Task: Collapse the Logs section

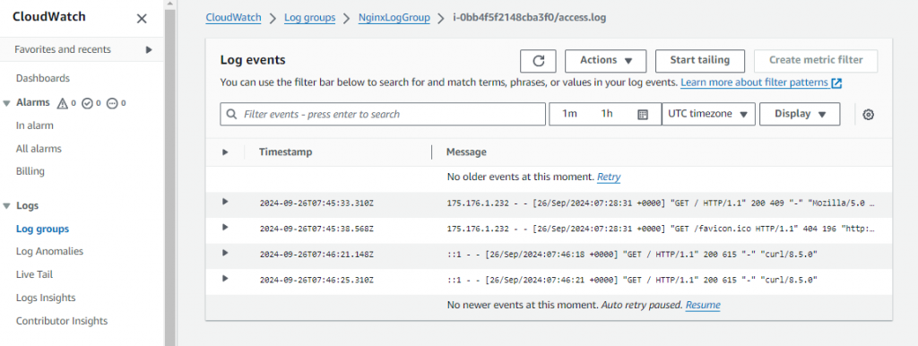Action: 7,206
